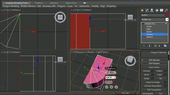Click Edit Triangulation button

(x=154, y=90)
